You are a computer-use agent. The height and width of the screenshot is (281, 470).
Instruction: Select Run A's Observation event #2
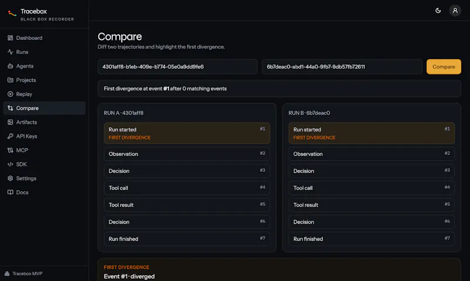coord(187,154)
